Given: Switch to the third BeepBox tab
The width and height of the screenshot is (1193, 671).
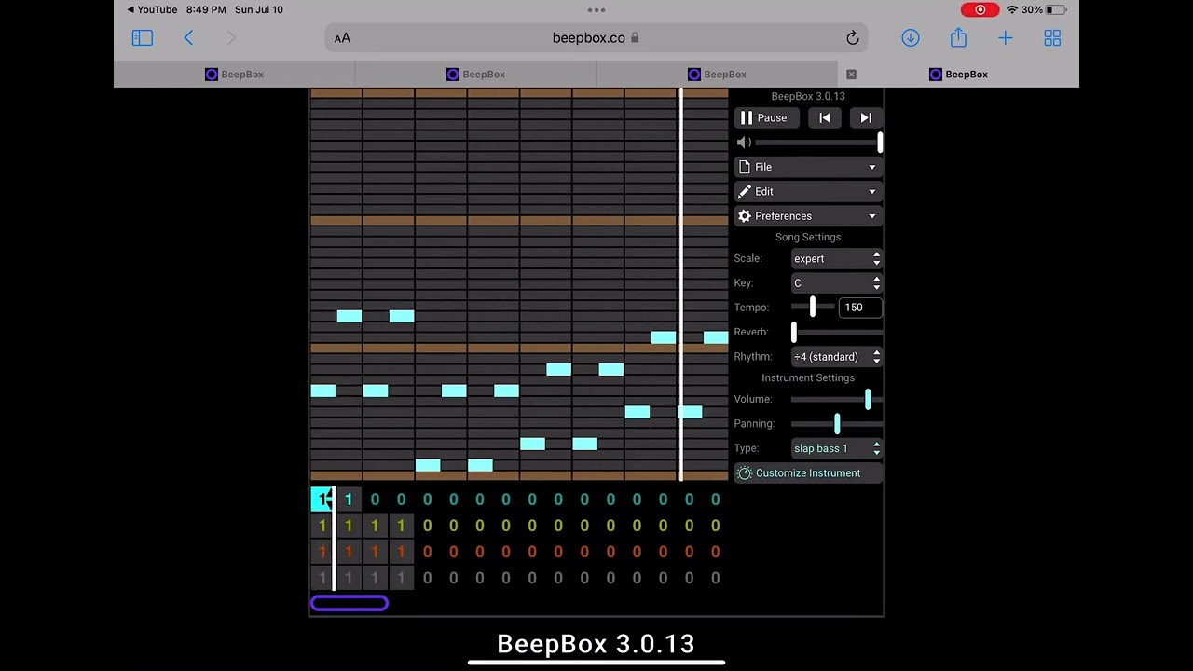Looking at the screenshot, I should (717, 75).
